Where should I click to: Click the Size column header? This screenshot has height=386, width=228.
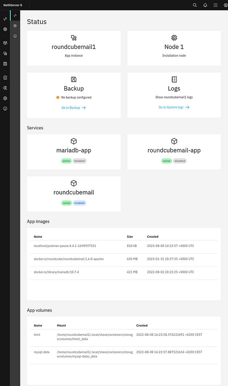click(130, 237)
